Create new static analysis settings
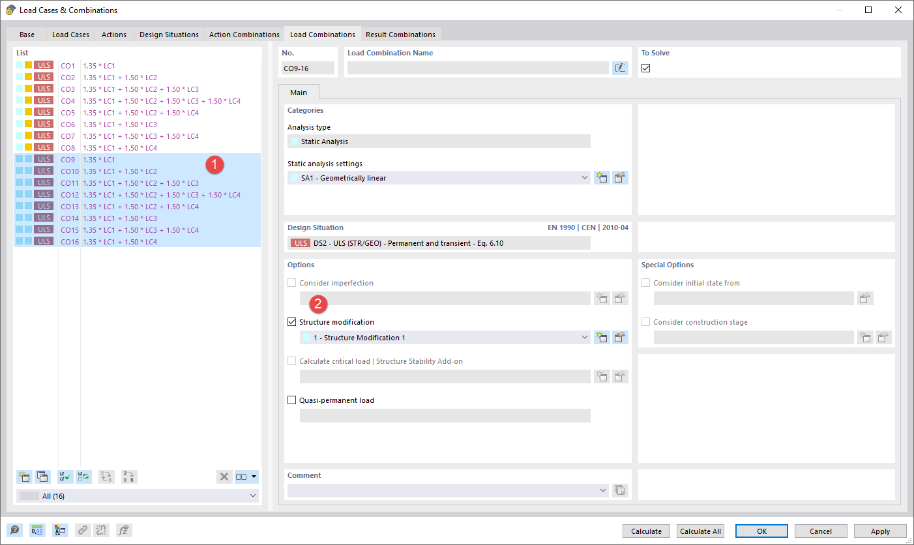914x545 pixels. [x=602, y=177]
